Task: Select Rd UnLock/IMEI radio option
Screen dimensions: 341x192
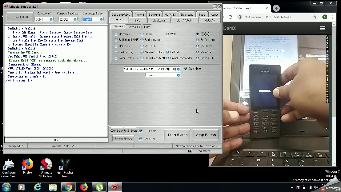Action: click(127, 40)
